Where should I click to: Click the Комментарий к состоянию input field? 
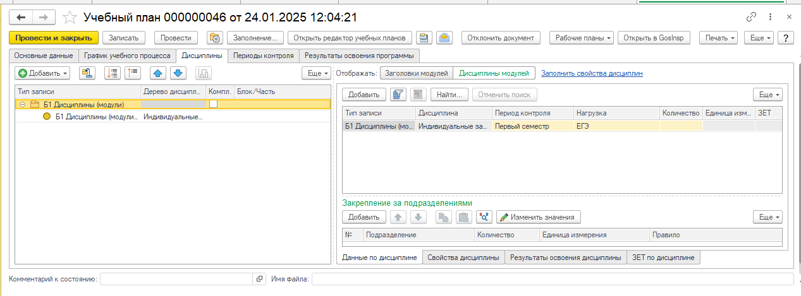[177, 279]
